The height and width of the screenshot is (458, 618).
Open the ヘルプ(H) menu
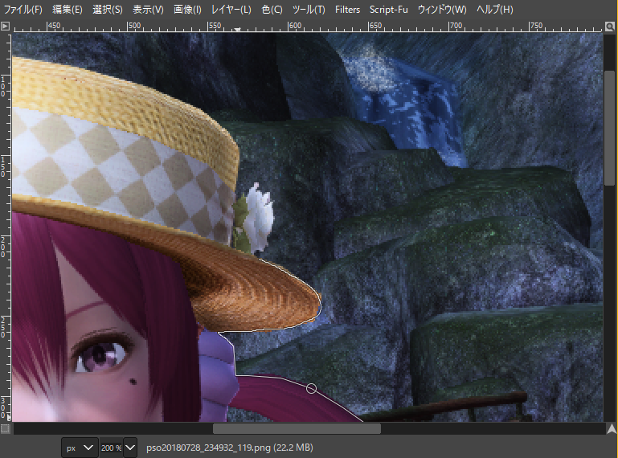pyautogui.click(x=494, y=10)
